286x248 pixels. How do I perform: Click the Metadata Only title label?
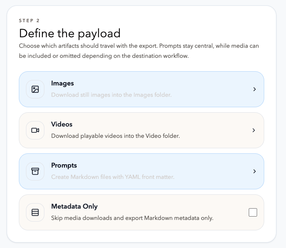click(x=74, y=207)
